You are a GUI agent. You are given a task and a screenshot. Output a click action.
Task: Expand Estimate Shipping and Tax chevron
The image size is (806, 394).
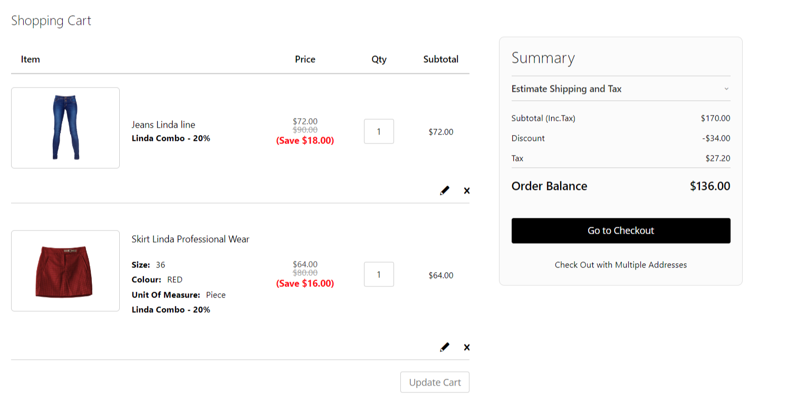click(726, 89)
